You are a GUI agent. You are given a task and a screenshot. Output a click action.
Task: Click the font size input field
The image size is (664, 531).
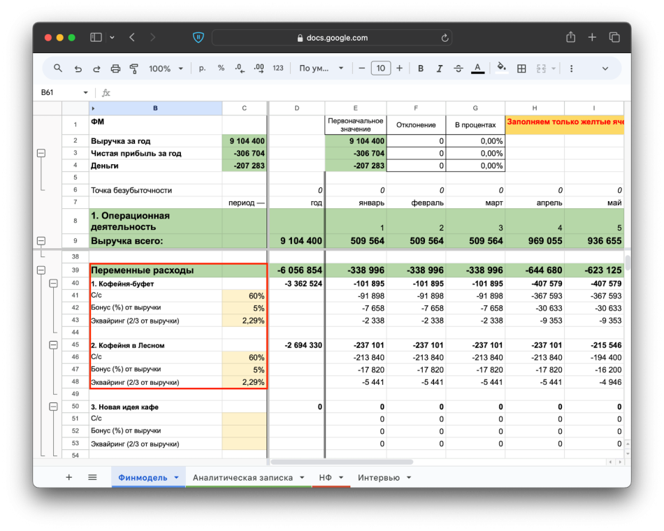tap(380, 68)
